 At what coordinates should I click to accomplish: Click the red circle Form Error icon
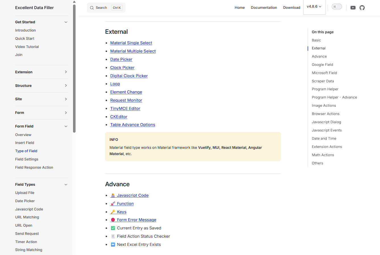[x=113, y=220]
